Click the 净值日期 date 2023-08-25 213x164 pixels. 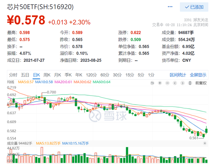pos(91,60)
